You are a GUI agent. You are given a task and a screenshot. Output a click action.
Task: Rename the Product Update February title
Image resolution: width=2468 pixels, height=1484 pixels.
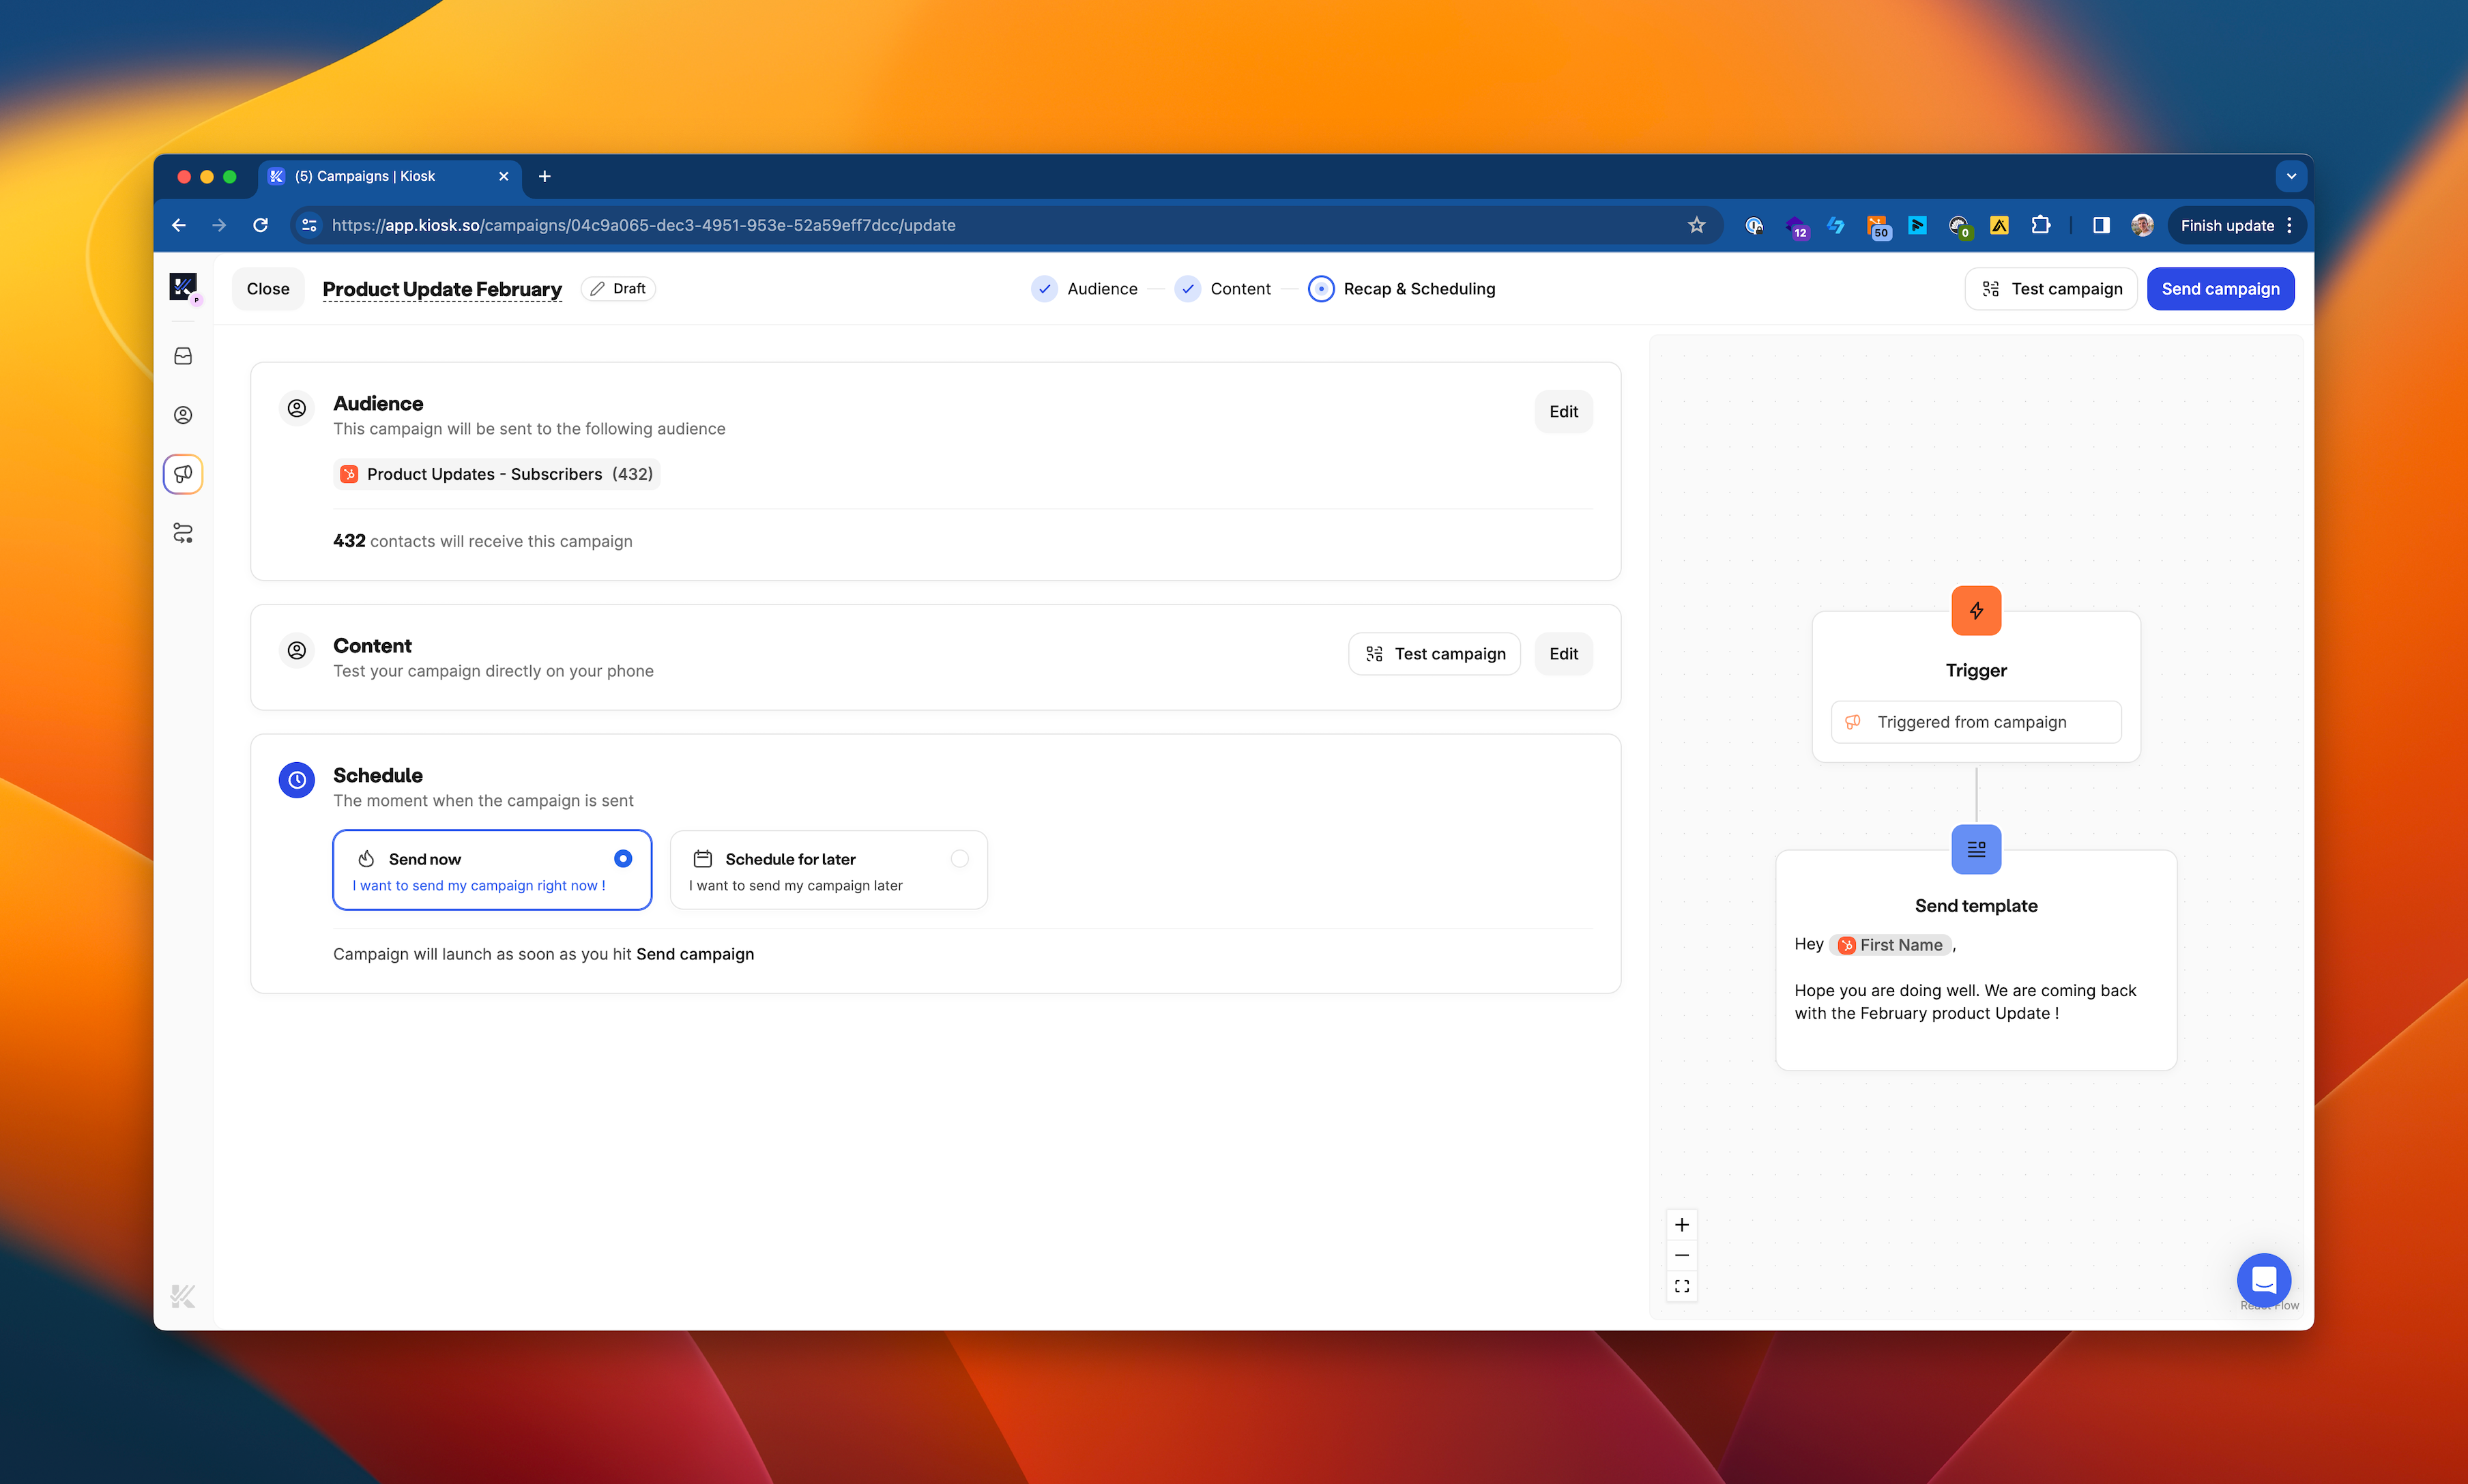tap(442, 289)
